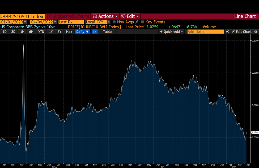259x168 pixels.
Task: Click the line chart type icon
Action: (x=95, y=32)
